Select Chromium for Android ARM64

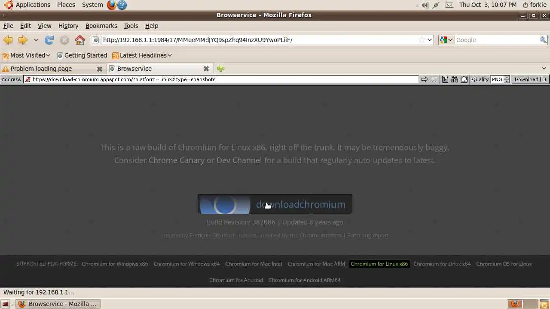tap(305, 280)
